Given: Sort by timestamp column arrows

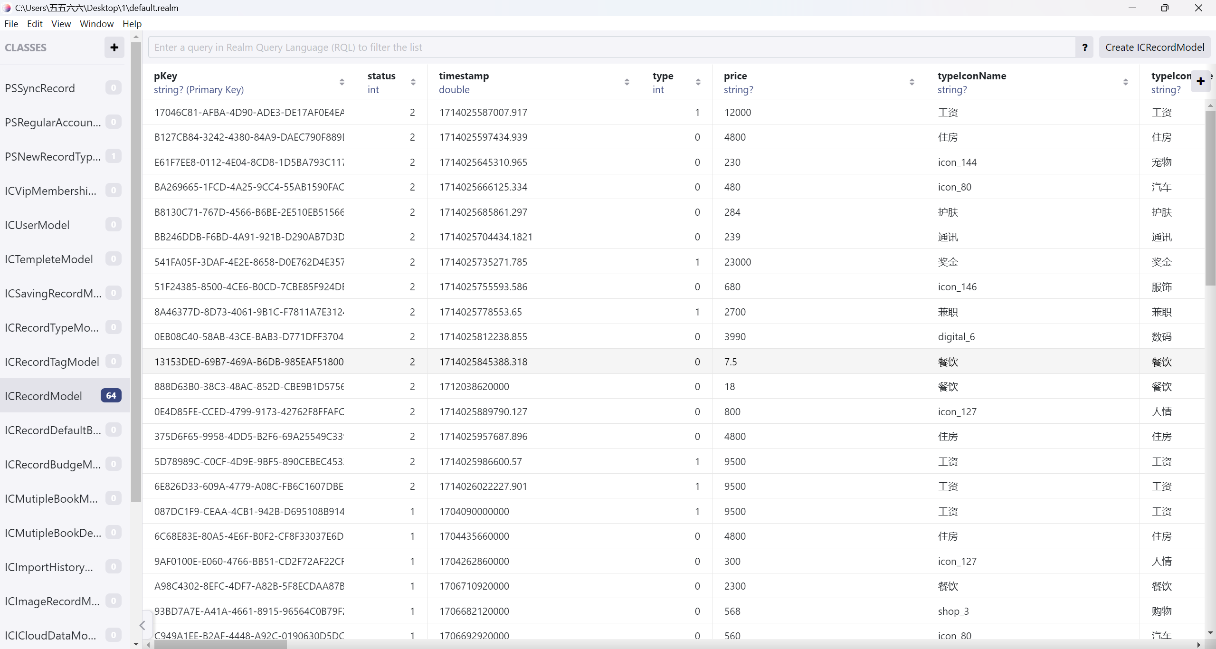Looking at the screenshot, I should click(627, 82).
